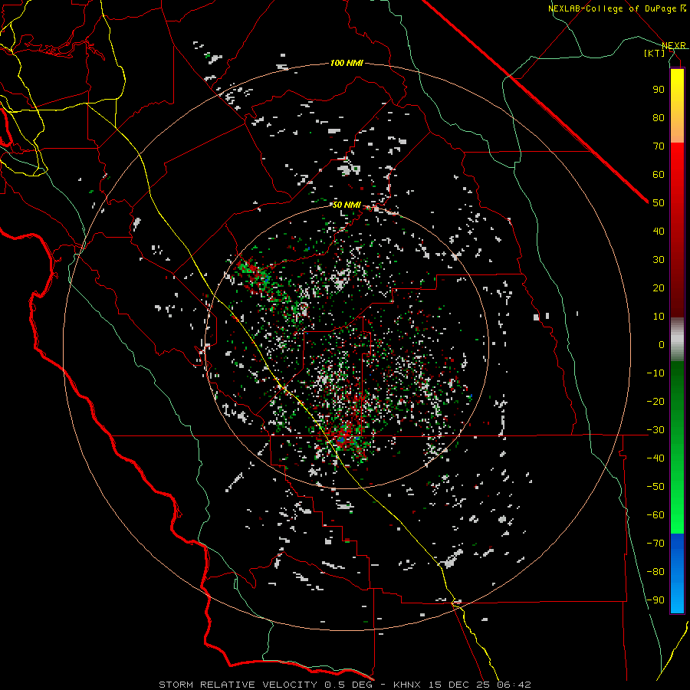Click the 40 value on velocity scale
690x690 pixels.
659,231
